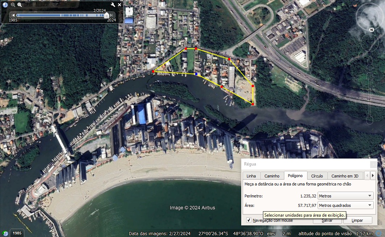385x237 pixels.
Task: Click the historical imagery icon at bottom-left
Action: [x=5, y=233]
